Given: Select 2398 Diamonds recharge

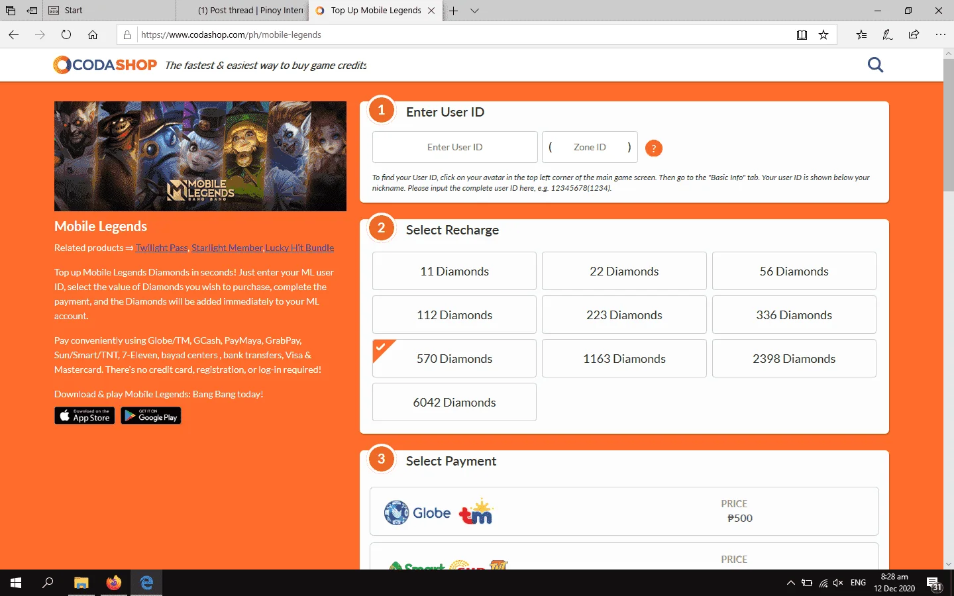Looking at the screenshot, I should point(794,358).
